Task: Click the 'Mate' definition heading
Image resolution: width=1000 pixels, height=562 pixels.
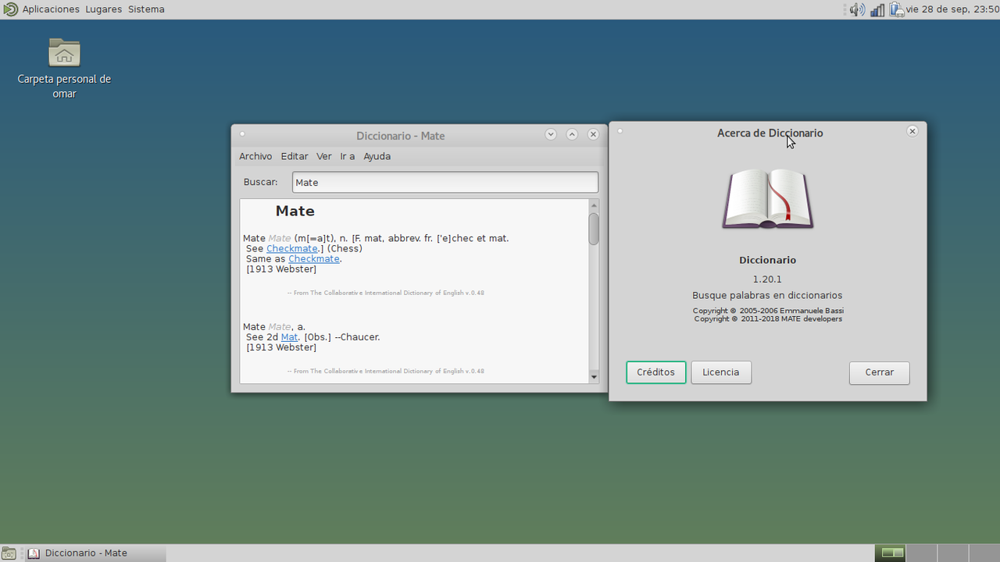Action: pos(295,211)
